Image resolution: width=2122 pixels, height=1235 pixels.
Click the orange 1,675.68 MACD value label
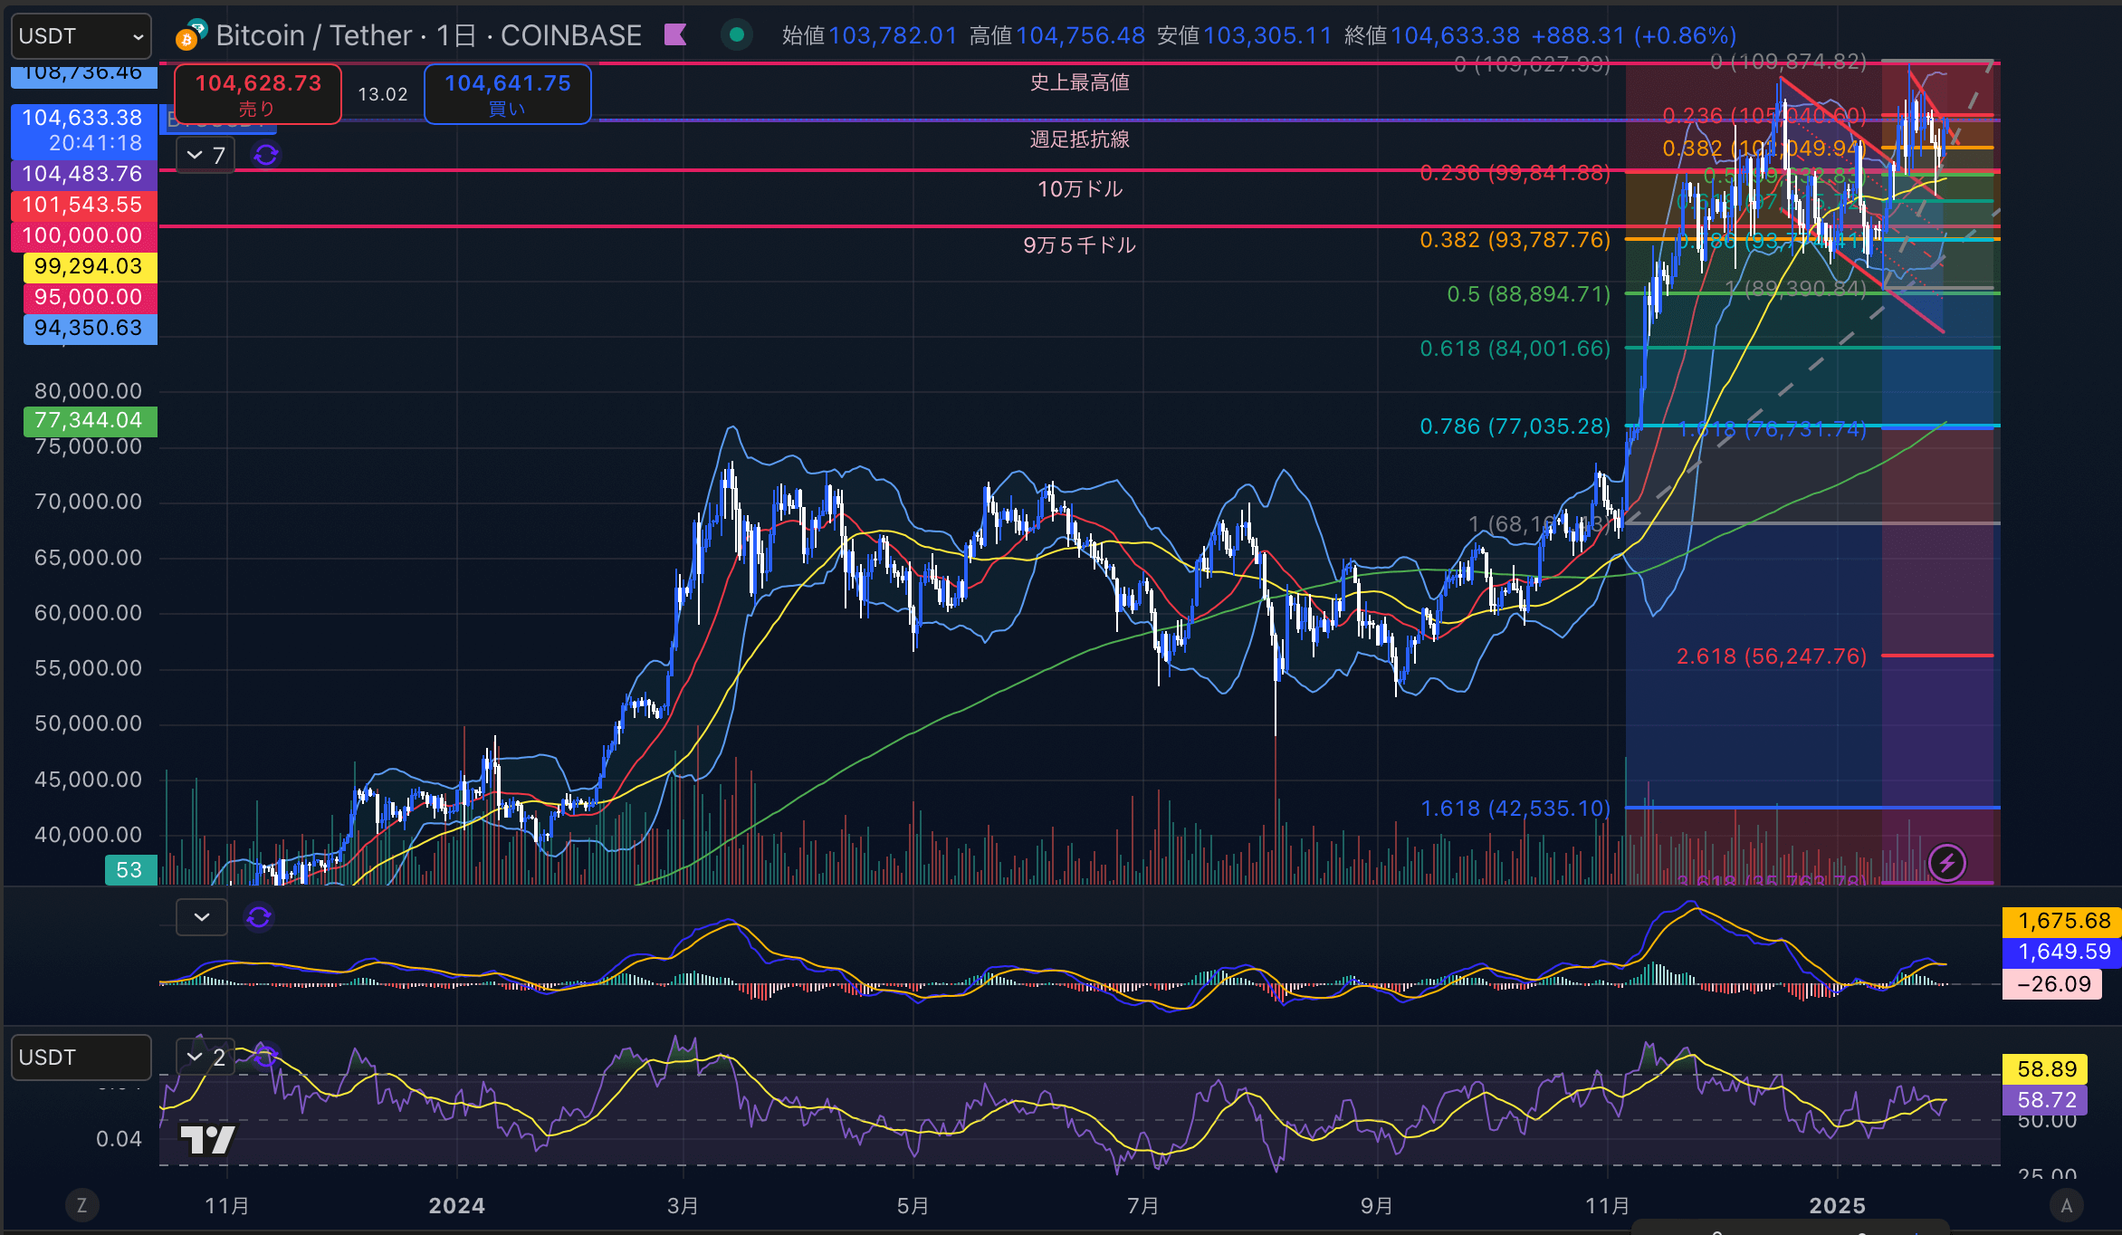[x=2063, y=921]
